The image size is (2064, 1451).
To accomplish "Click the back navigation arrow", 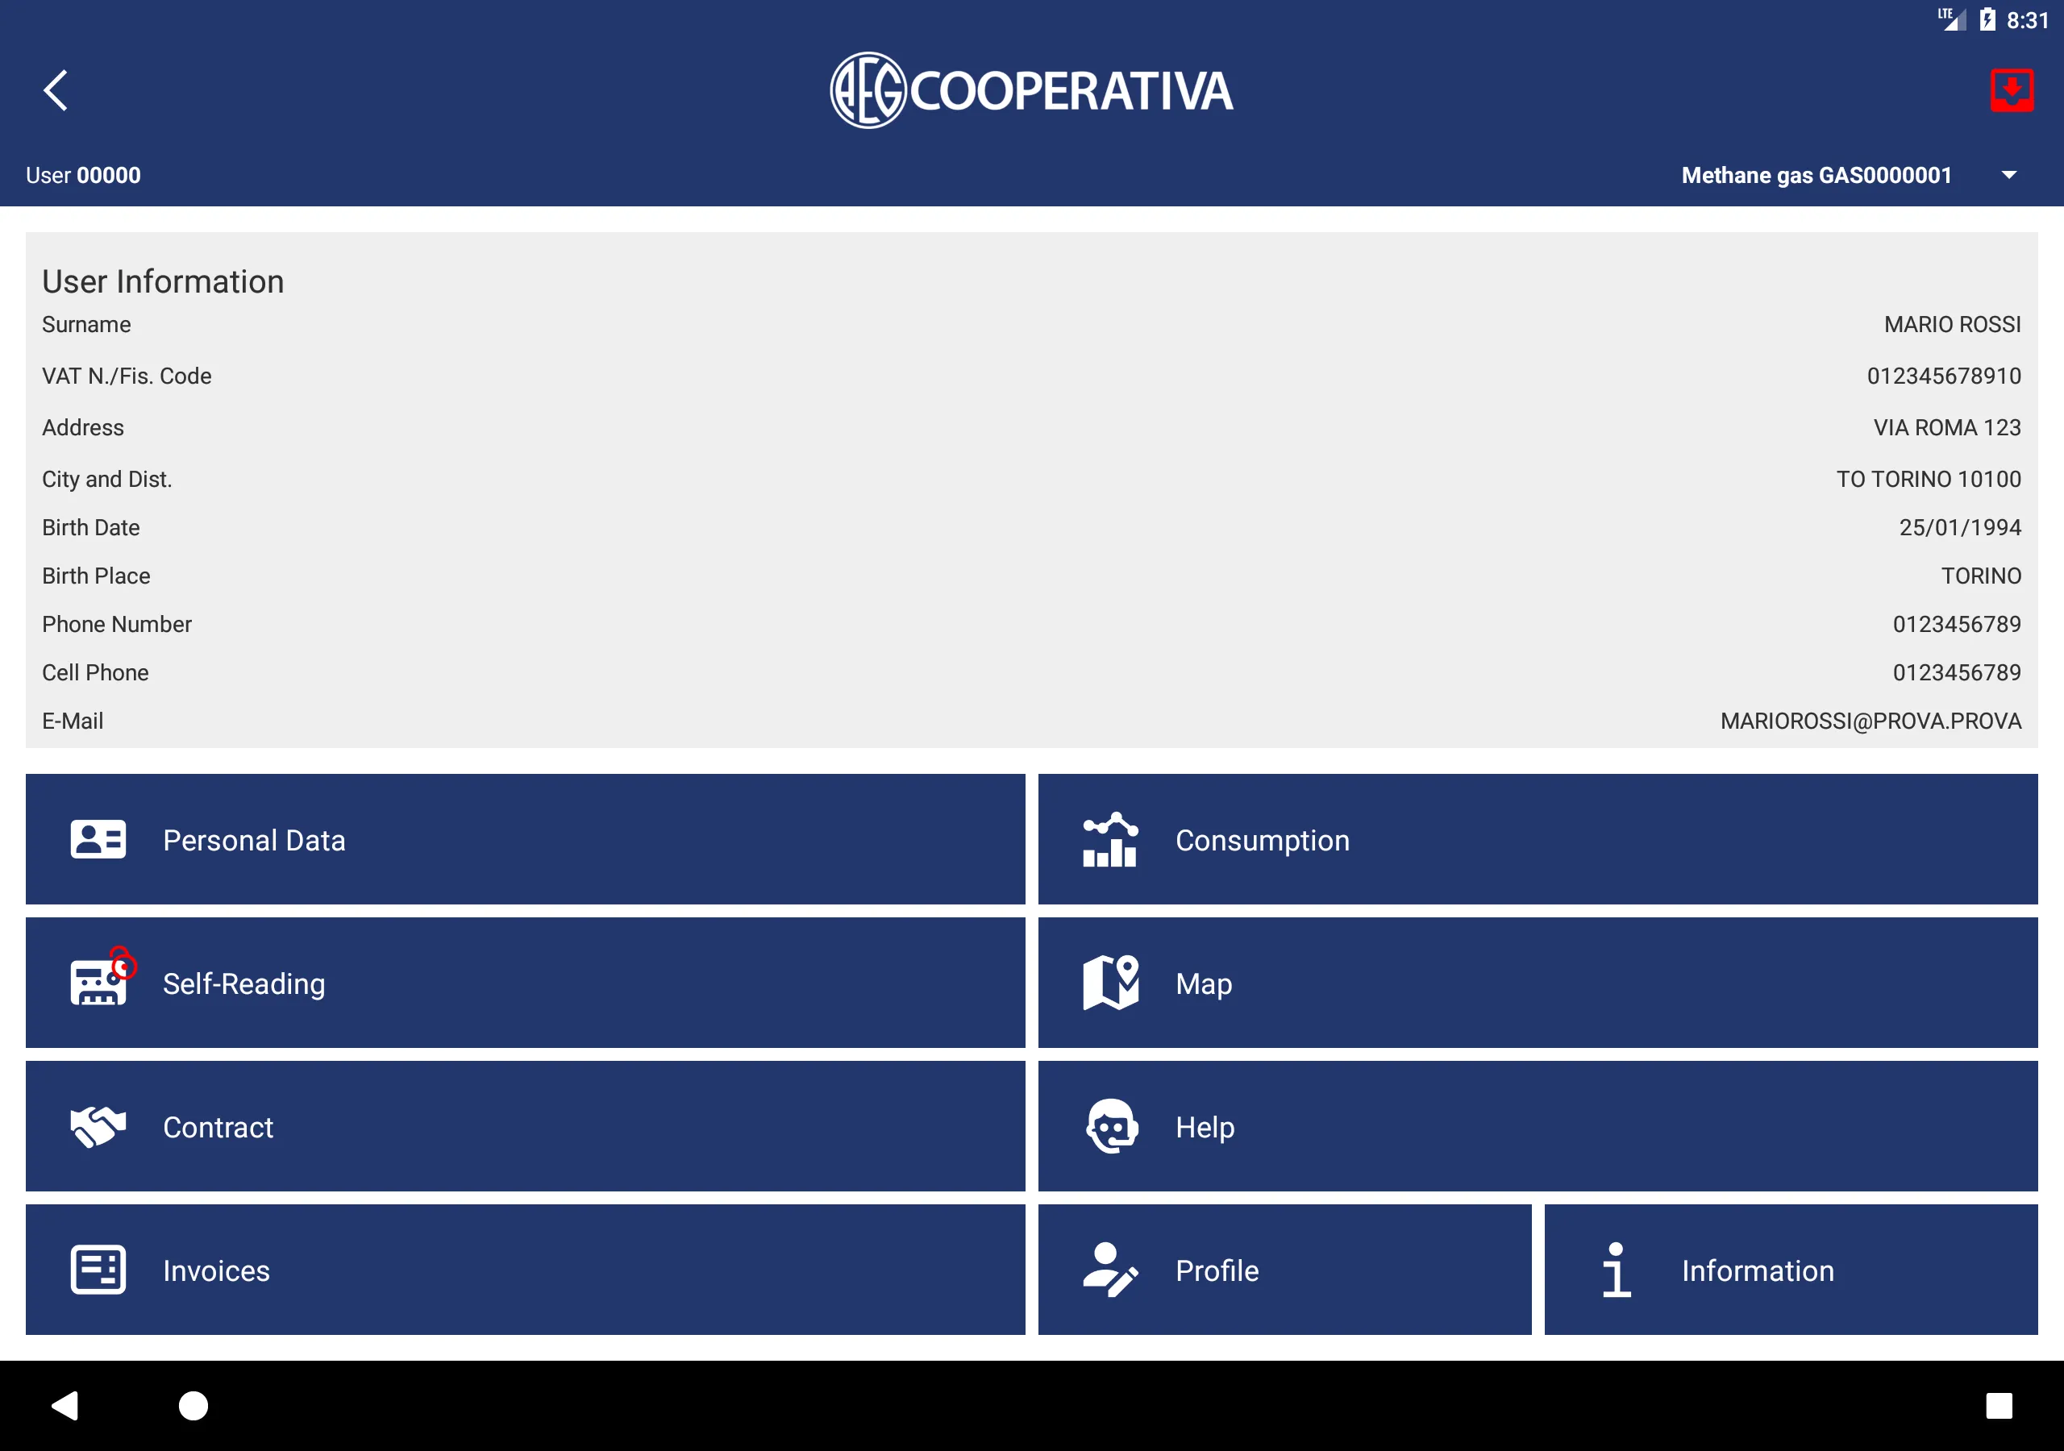I will (56, 88).
